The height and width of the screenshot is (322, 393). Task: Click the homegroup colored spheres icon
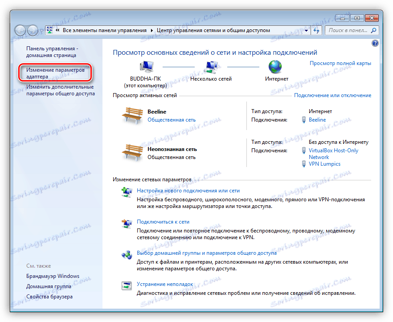[x=127, y=255]
